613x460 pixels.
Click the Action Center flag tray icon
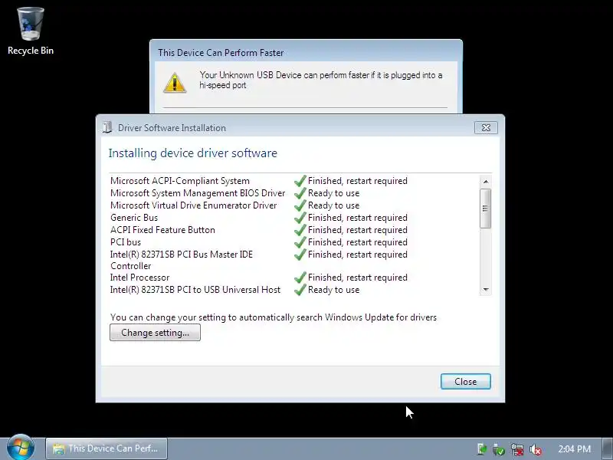[x=482, y=449]
